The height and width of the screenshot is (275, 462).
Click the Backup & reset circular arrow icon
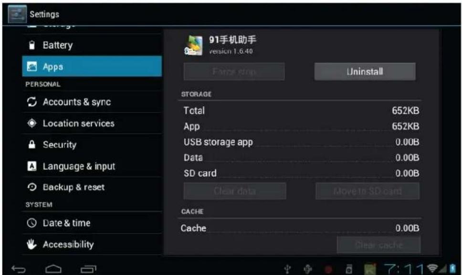point(32,187)
